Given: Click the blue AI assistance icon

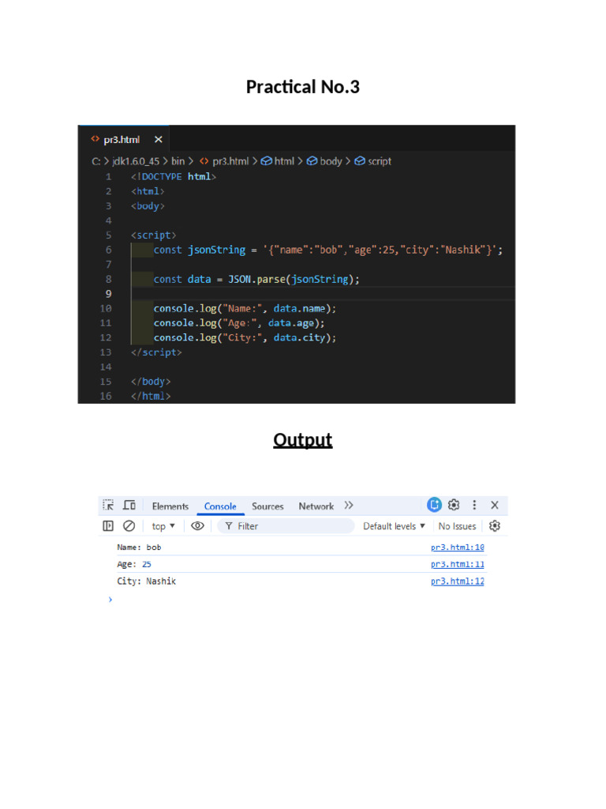Looking at the screenshot, I should click(x=435, y=505).
